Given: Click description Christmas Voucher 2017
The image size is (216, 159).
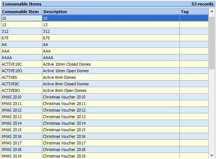Looking at the screenshot, I should (111, 143).
